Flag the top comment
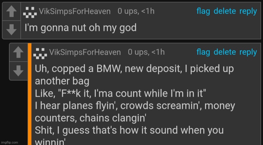 tap(204, 11)
